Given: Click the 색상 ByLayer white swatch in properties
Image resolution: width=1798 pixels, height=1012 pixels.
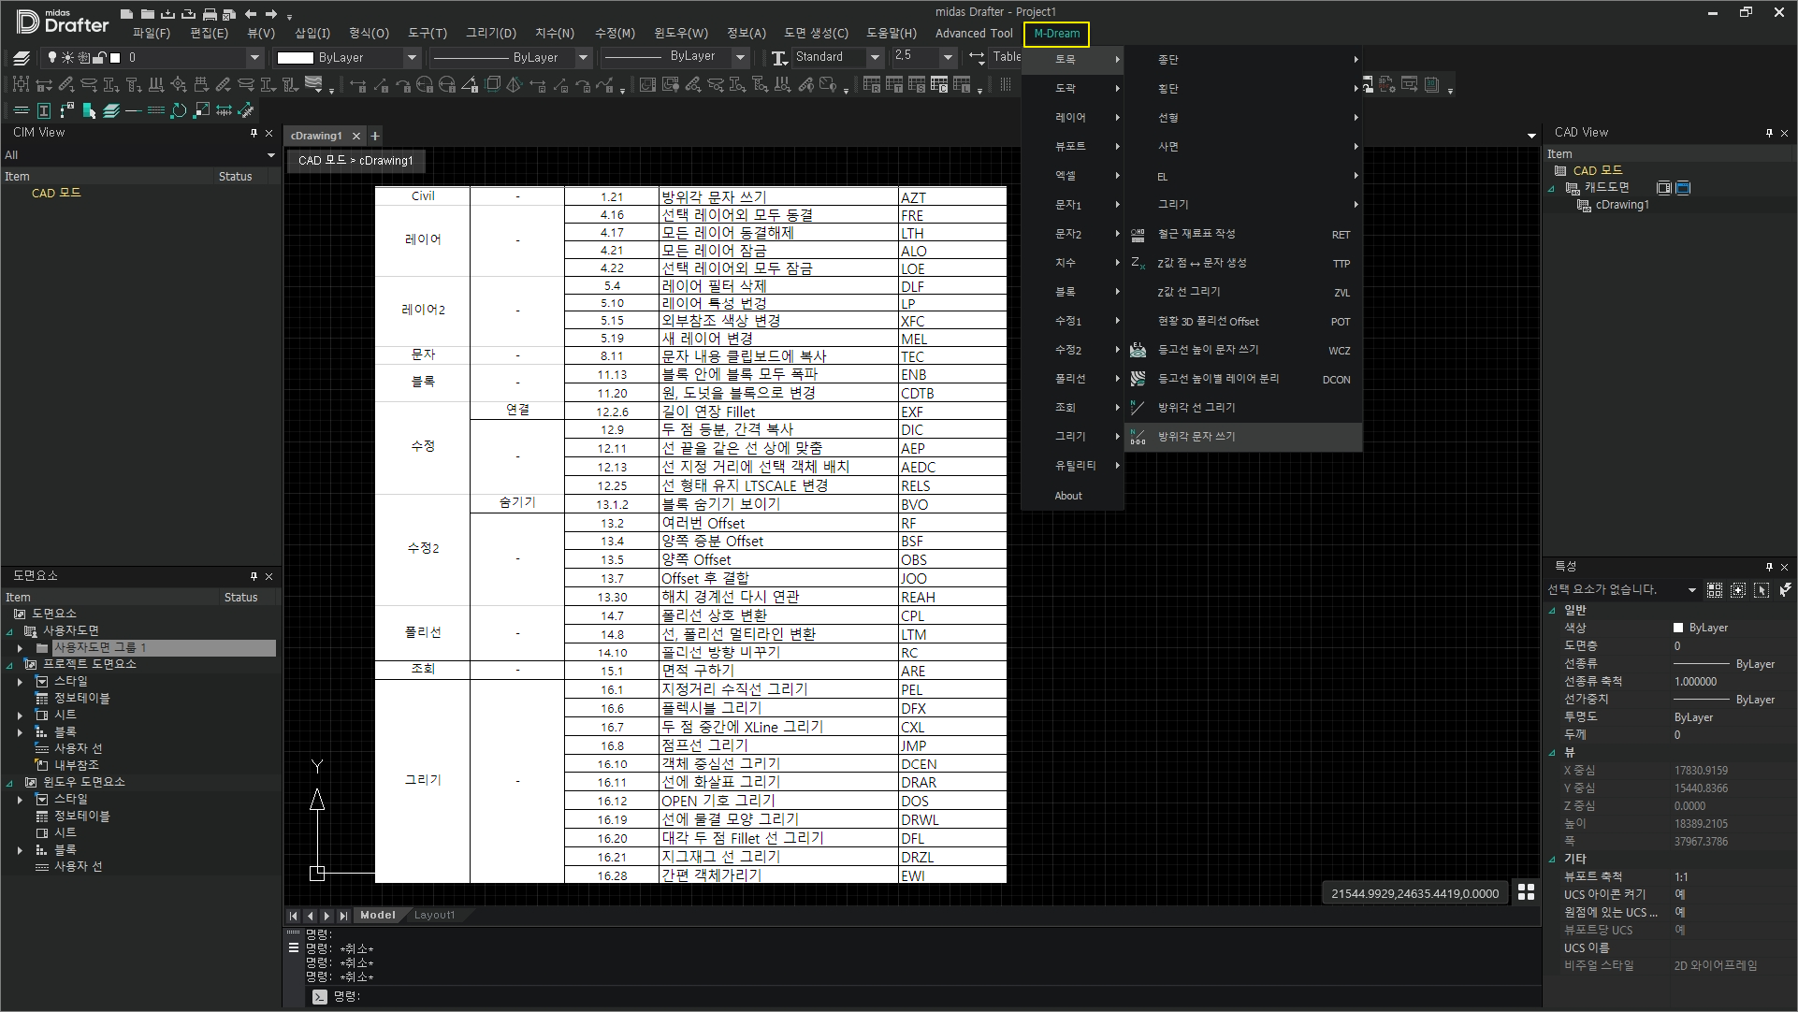Looking at the screenshot, I should click(1678, 629).
